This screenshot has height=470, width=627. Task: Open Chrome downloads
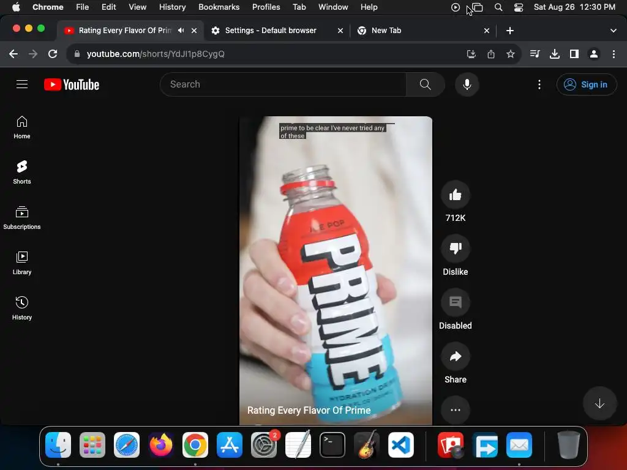click(554, 54)
